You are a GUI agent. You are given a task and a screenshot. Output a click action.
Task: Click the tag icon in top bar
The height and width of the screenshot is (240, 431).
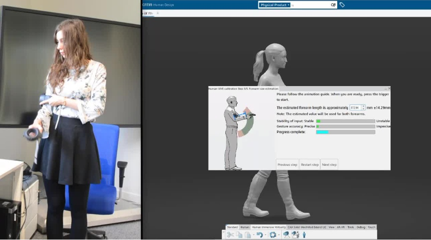click(342, 5)
